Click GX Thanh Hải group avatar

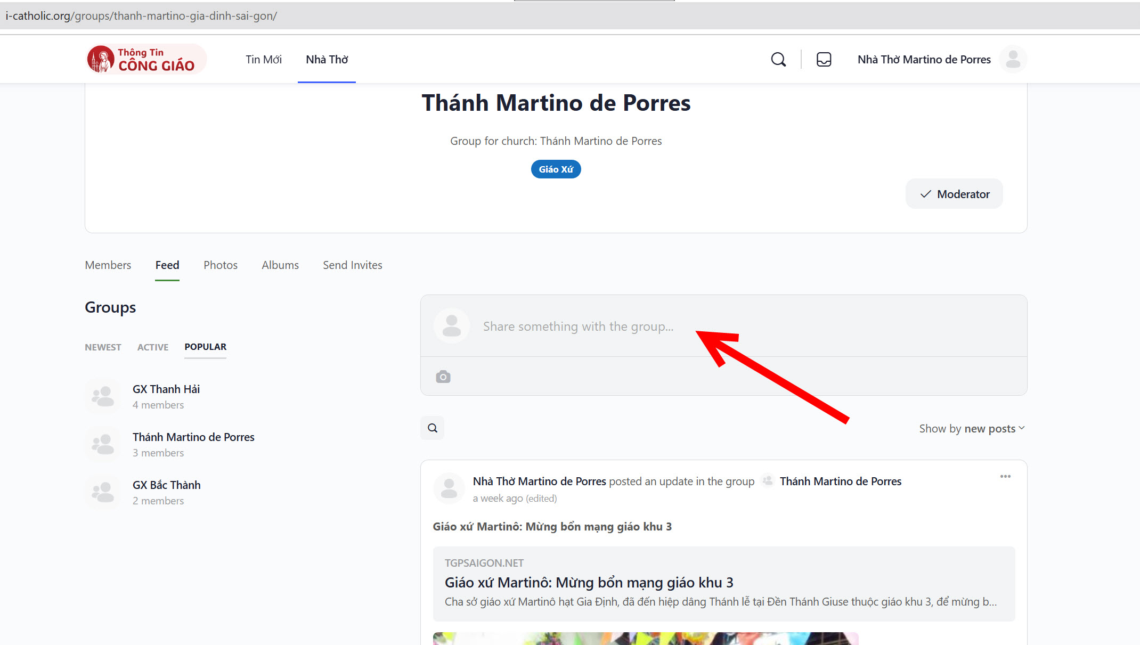103,396
